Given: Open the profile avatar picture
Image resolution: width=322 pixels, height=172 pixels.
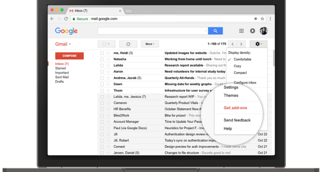Looking at the screenshot, I should coord(264,31).
